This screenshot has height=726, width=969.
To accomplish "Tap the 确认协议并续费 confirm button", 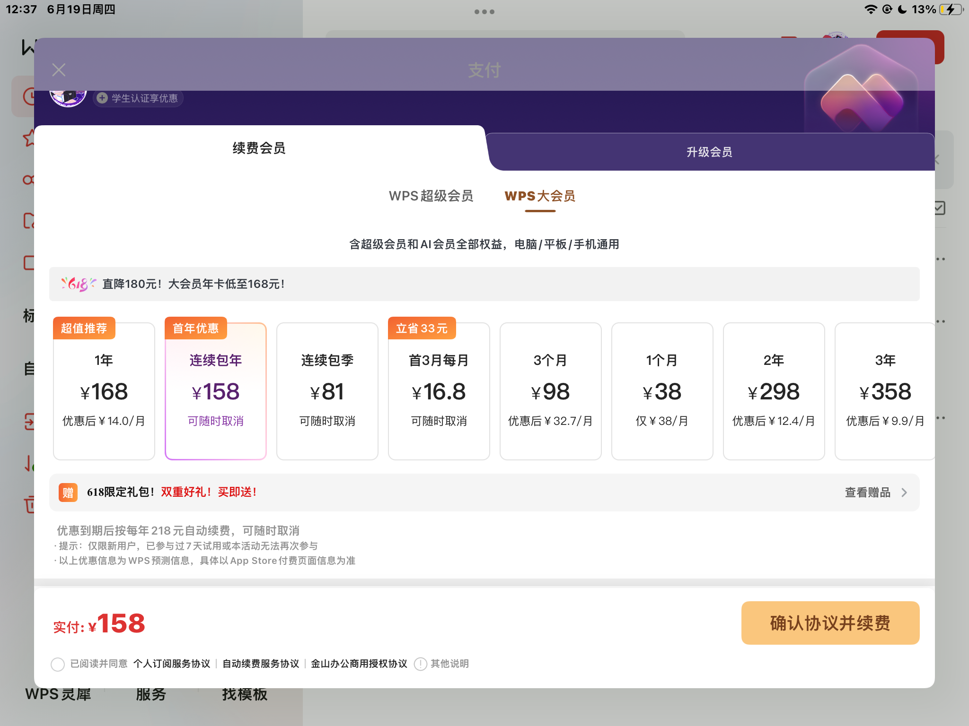I will pyautogui.click(x=830, y=623).
